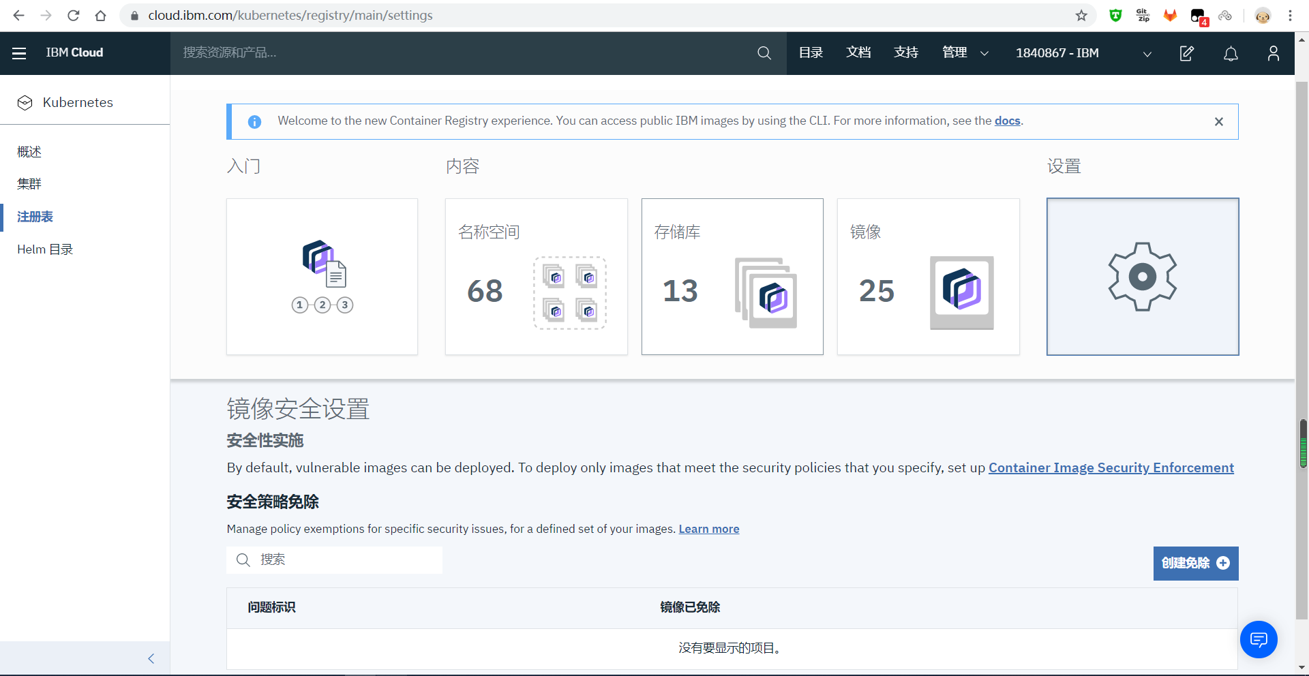
Task: Dismiss the welcome banner with X
Action: point(1219,121)
